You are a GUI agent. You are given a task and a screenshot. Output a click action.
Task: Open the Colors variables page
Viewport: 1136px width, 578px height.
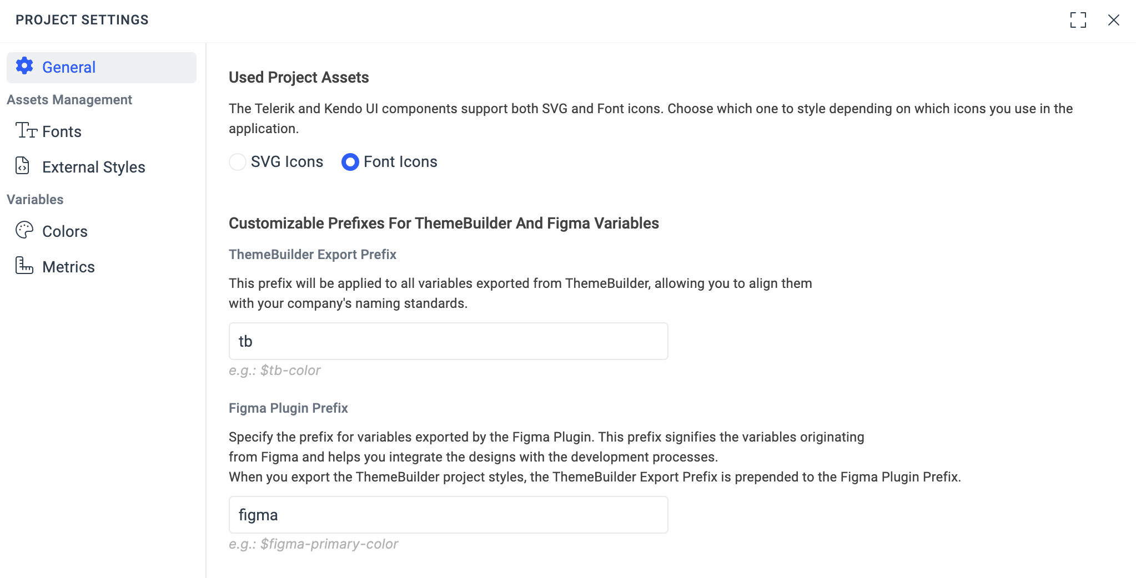pos(64,231)
